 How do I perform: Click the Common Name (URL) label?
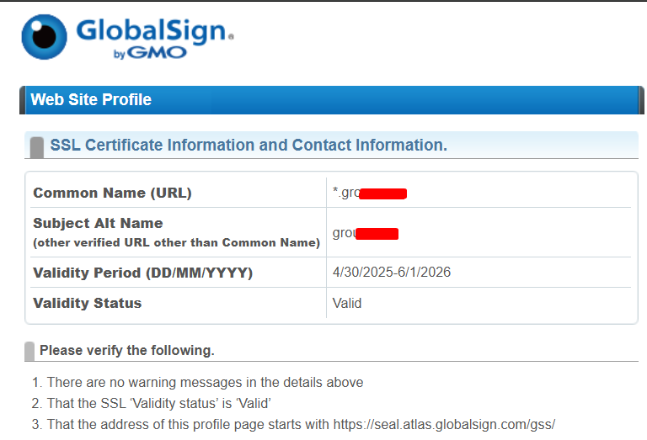112,193
